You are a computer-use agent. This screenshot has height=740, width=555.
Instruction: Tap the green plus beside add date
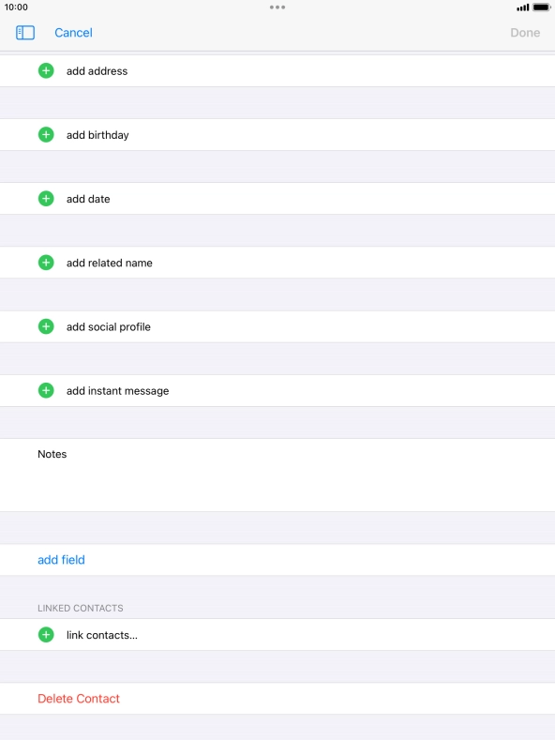point(46,199)
